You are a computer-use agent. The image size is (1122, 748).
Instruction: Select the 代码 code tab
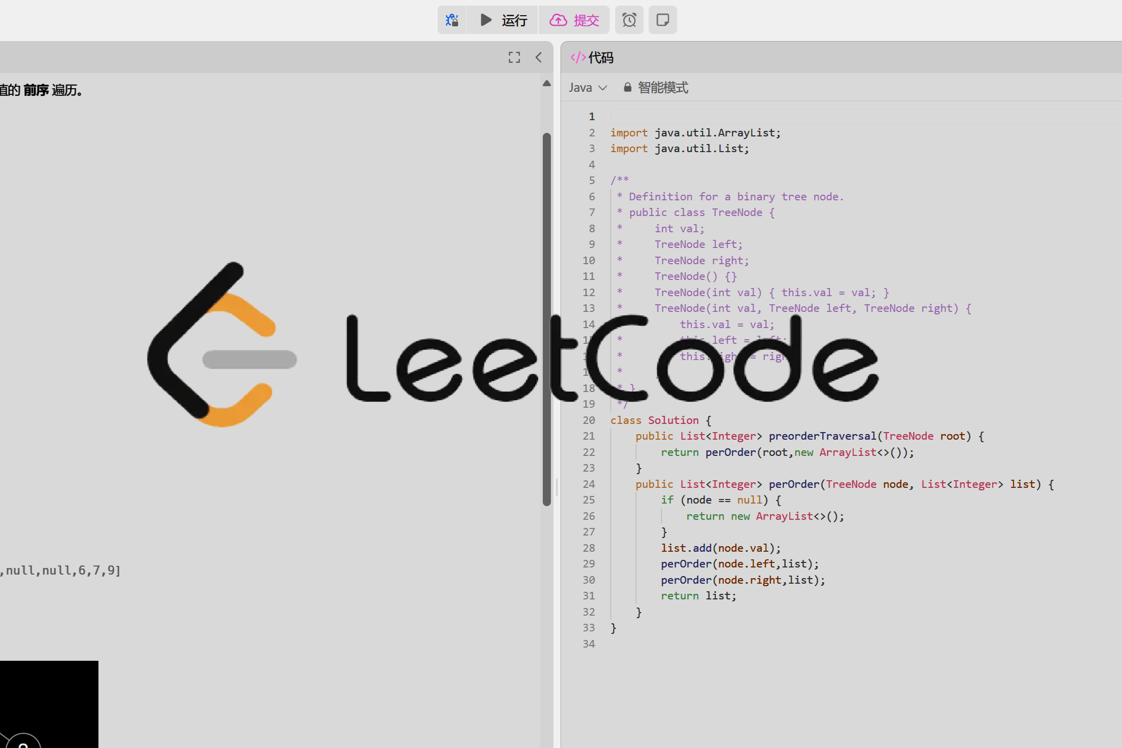pyautogui.click(x=601, y=58)
